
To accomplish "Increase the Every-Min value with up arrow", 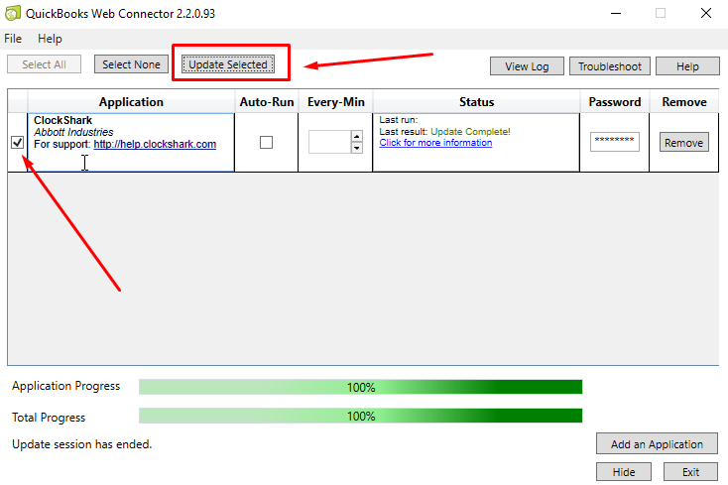I will click(x=357, y=136).
